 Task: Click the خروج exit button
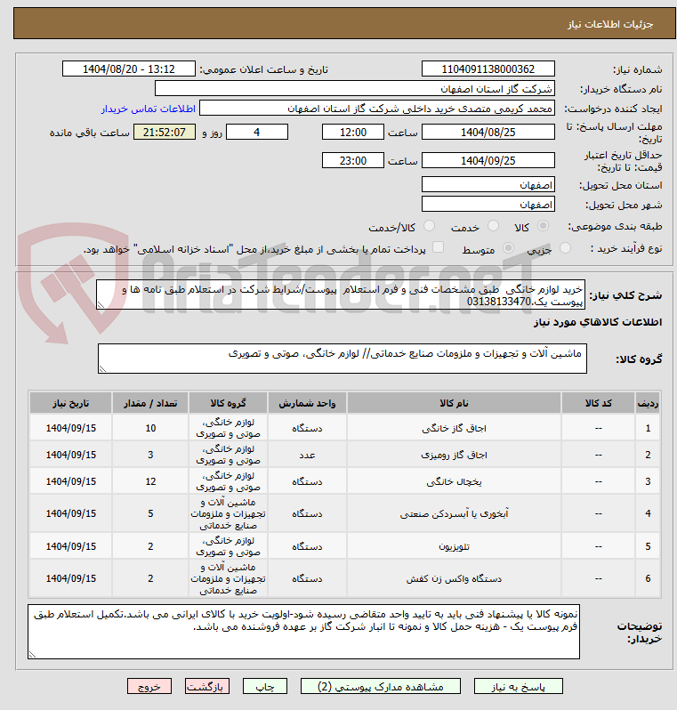(x=149, y=687)
